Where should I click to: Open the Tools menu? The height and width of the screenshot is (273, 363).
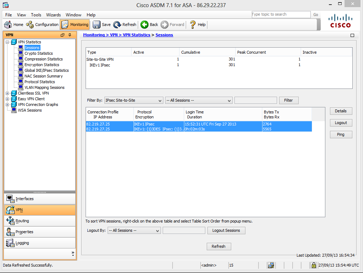point(36,15)
